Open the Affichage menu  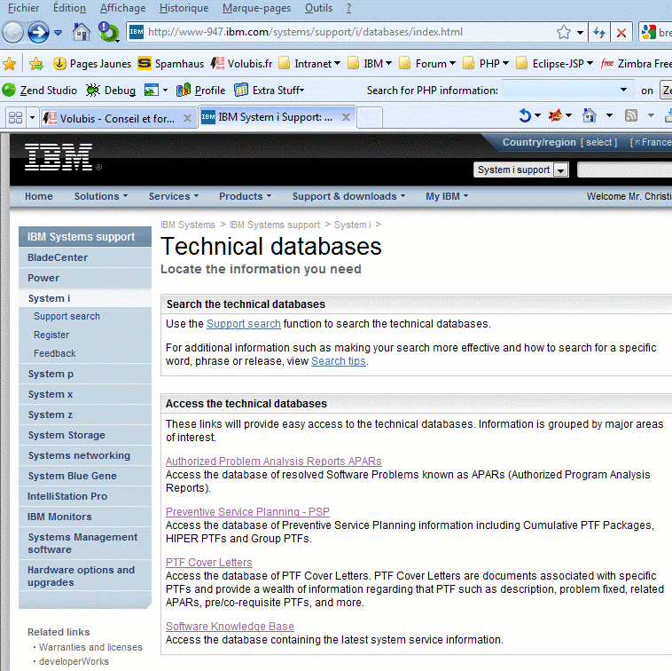click(122, 8)
